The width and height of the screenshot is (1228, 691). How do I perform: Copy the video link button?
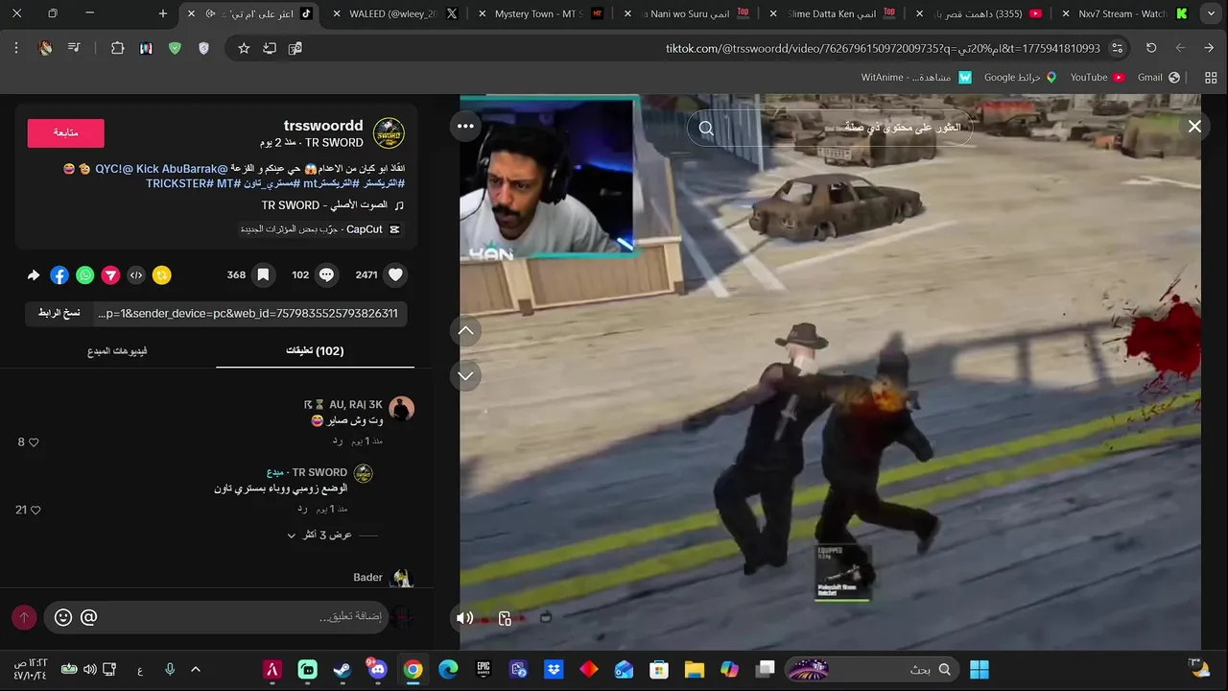[x=59, y=313]
